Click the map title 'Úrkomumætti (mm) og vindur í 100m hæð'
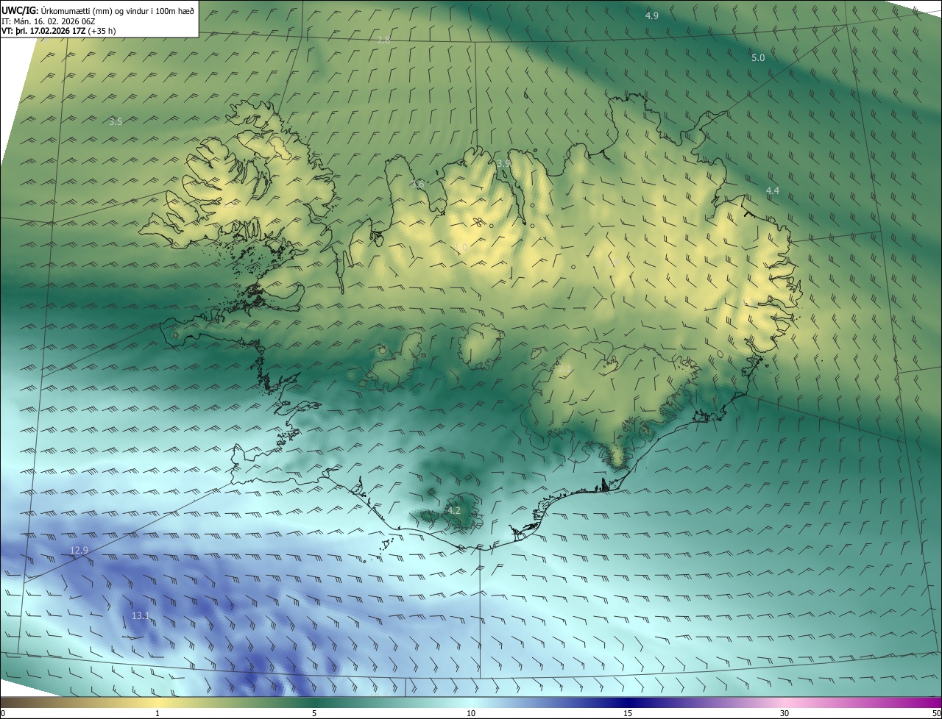The image size is (942, 719). pos(118,10)
